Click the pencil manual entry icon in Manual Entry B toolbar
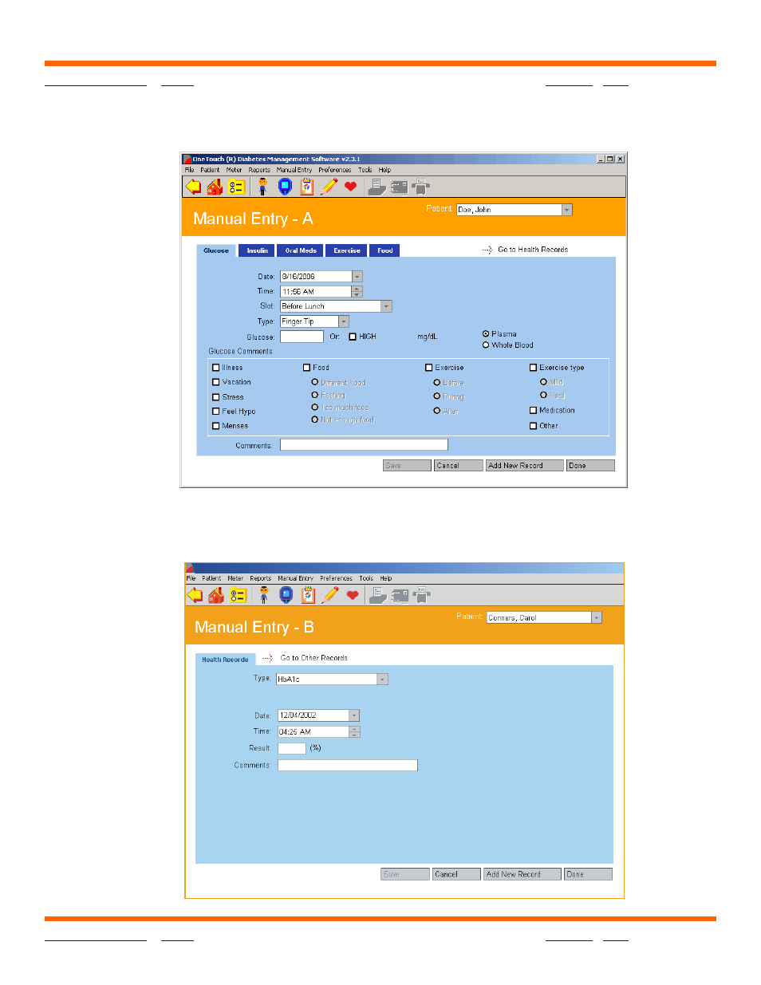The height and width of the screenshot is (985, 761). click(330, 595)
